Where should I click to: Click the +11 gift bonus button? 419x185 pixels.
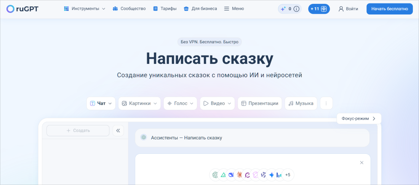(x=318, y=9)
